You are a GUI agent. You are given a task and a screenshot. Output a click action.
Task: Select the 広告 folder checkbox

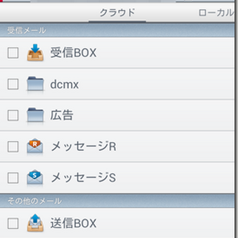(13, 115)
